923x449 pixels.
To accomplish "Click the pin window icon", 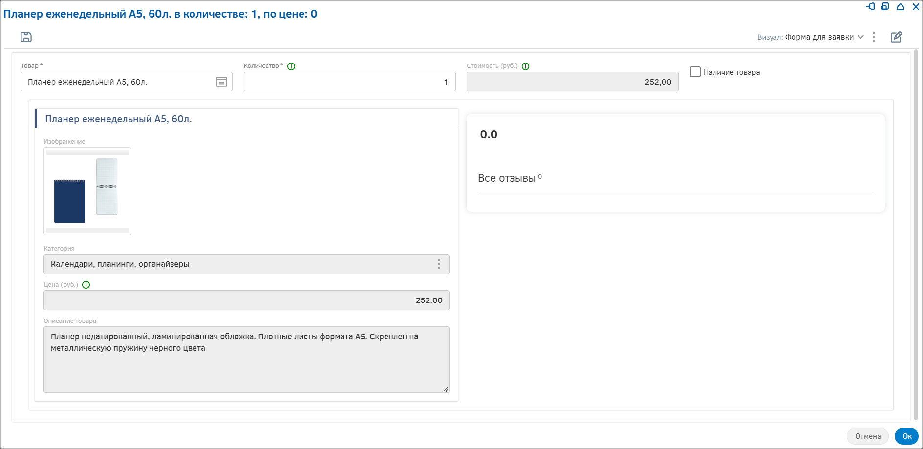I will (870, 6).
